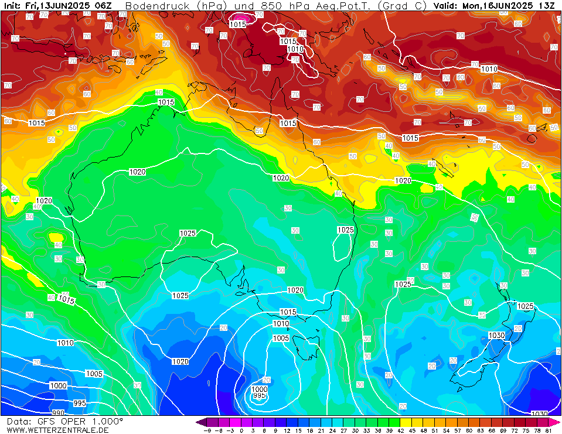
Task: Pick the bright green legend swatch between 39 and 42
Action: pos(394,422)
